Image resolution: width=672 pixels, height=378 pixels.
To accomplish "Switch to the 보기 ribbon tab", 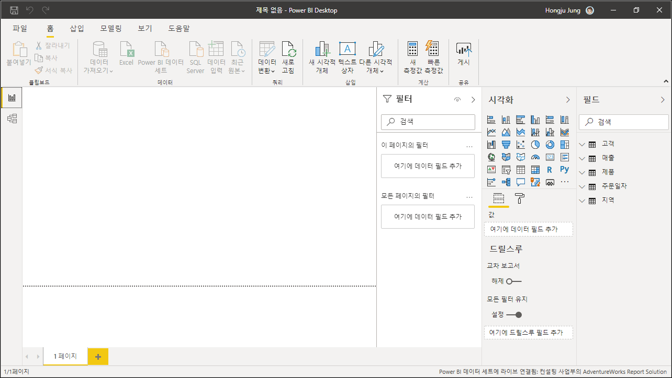I will click(145, 28).
